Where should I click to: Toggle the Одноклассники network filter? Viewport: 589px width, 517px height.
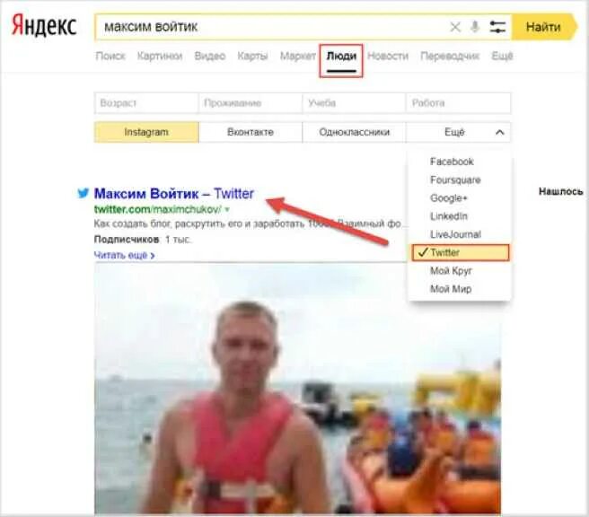[x=355, y=132]
